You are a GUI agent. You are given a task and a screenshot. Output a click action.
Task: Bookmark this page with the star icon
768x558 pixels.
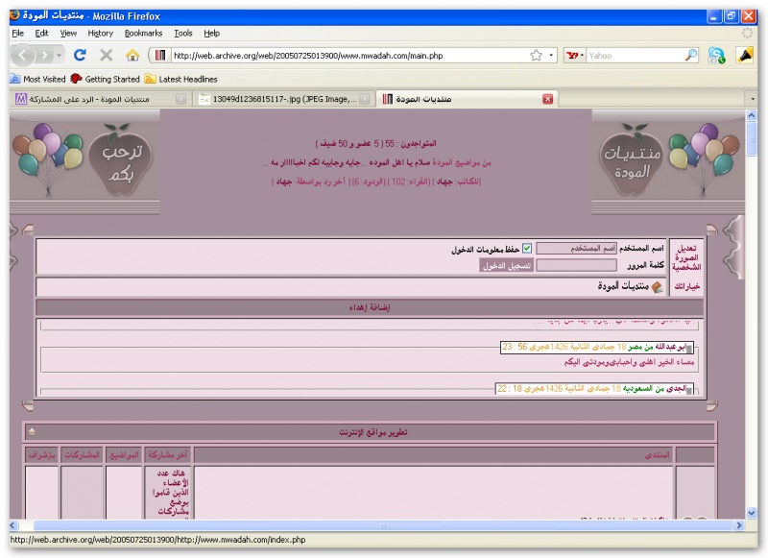537,56
